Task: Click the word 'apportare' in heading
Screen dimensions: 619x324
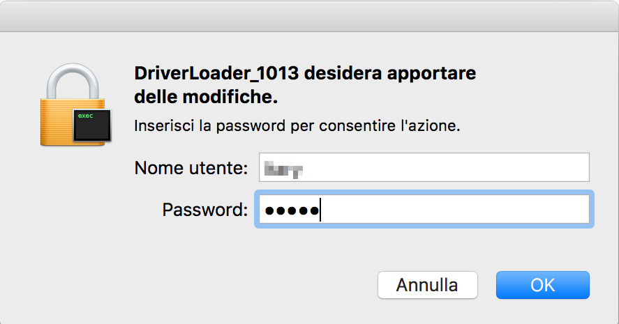Action: [431, 75]
